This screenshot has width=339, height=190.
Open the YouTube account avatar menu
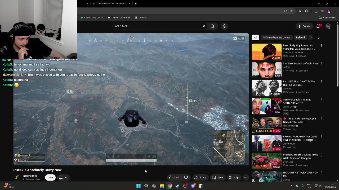click(x=328, y=26)
